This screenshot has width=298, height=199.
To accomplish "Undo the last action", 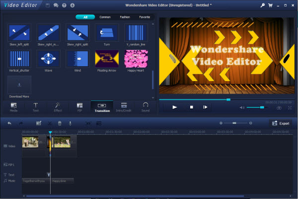I will [9, 123].
